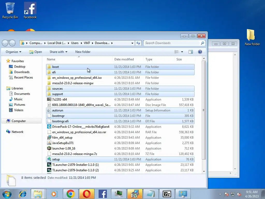The image size is (265, 199).
Task: Click the muted volume tray icon
Action: point(239,194)
